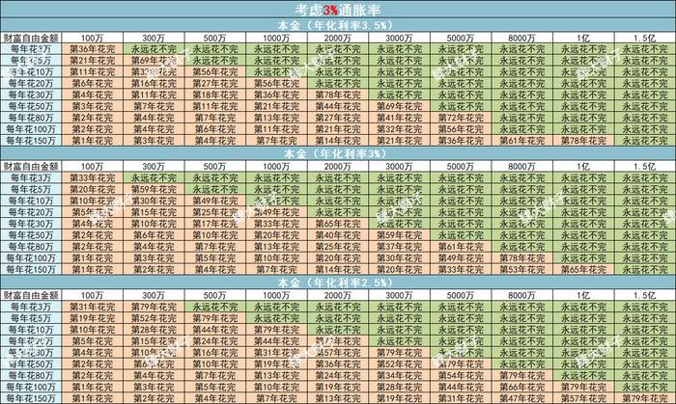Select 第53年花完 under 8000万 in the 3% table
Viewport: 676px width, 404px height.
(x=521, y=270)
